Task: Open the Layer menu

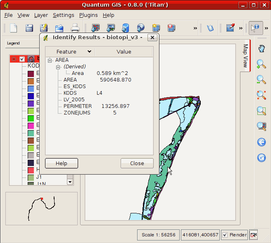Action: [41, 15]
